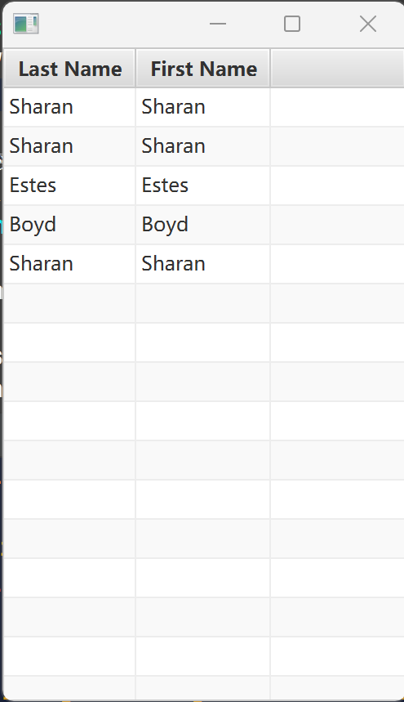The image size is (404, 702).
Task: Select the first row's Sharan First Name cell
Action: point(203,107)
